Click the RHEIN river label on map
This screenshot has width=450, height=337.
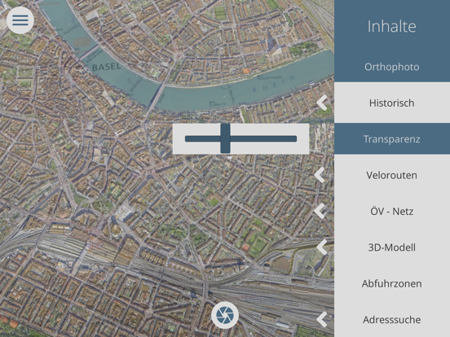pos(273,83)
